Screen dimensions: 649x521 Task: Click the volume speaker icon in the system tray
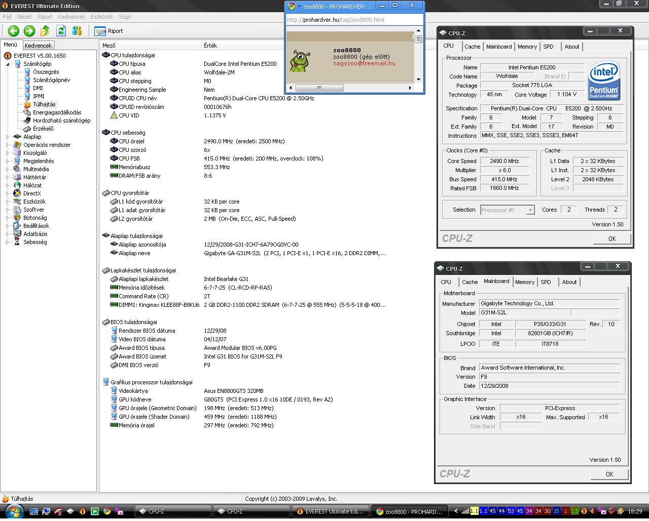[593, 511]
